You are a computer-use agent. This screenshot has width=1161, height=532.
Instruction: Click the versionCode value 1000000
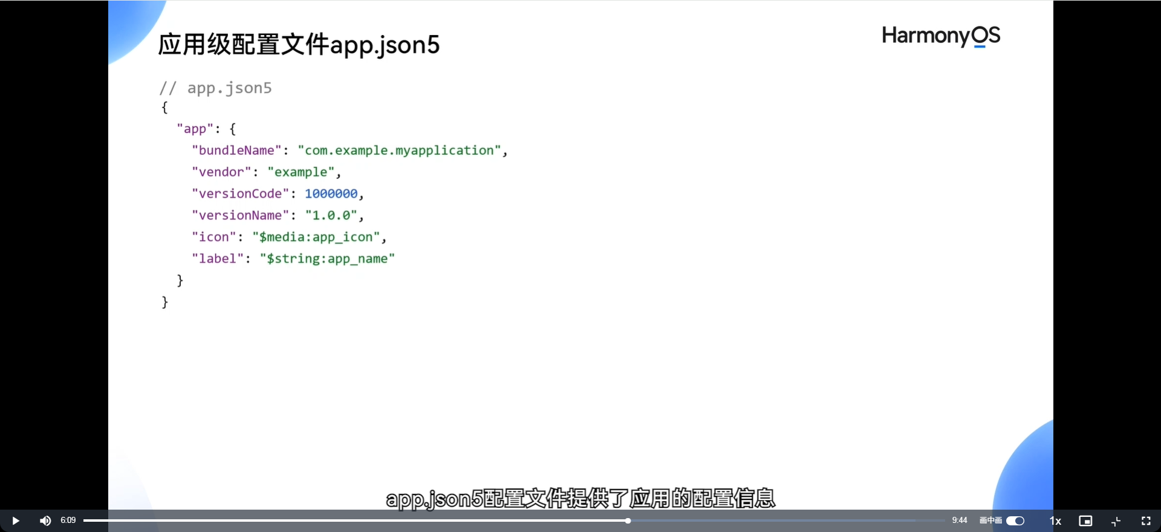tap(331, 193)
